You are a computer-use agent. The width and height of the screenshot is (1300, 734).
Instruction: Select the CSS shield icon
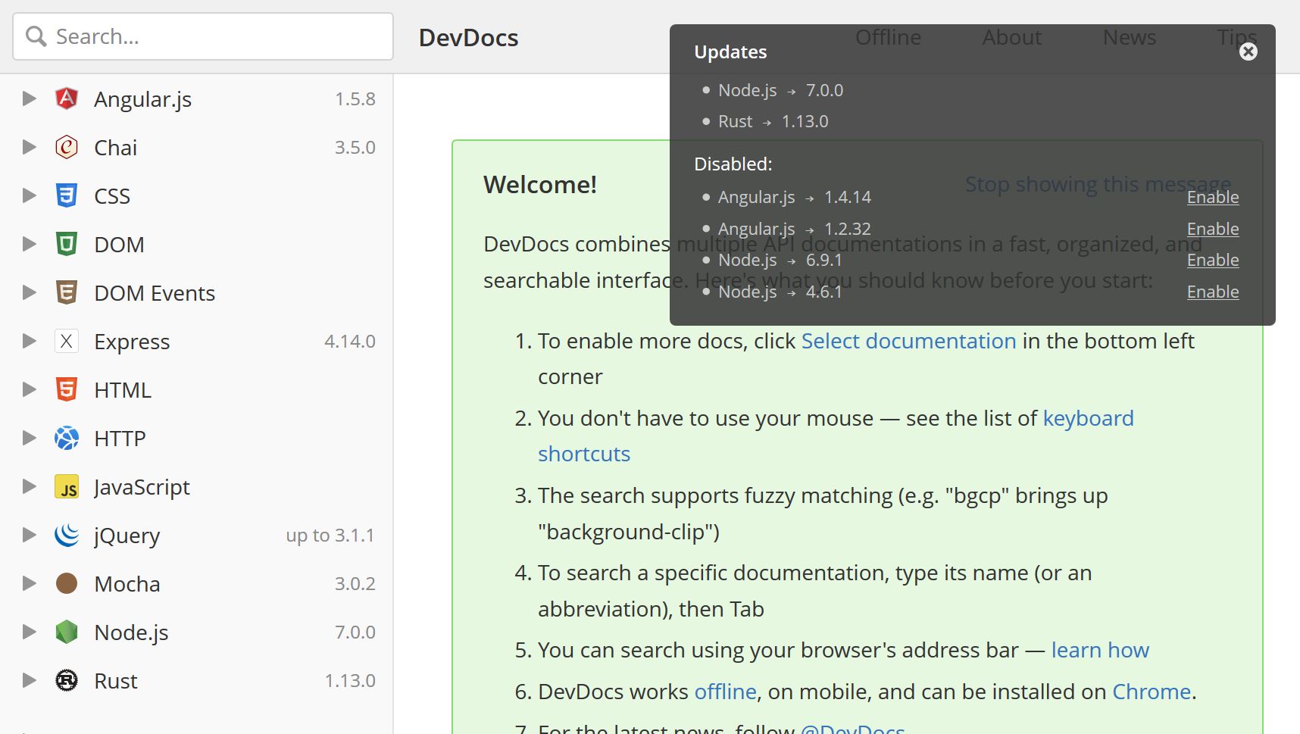pos(67,195)
